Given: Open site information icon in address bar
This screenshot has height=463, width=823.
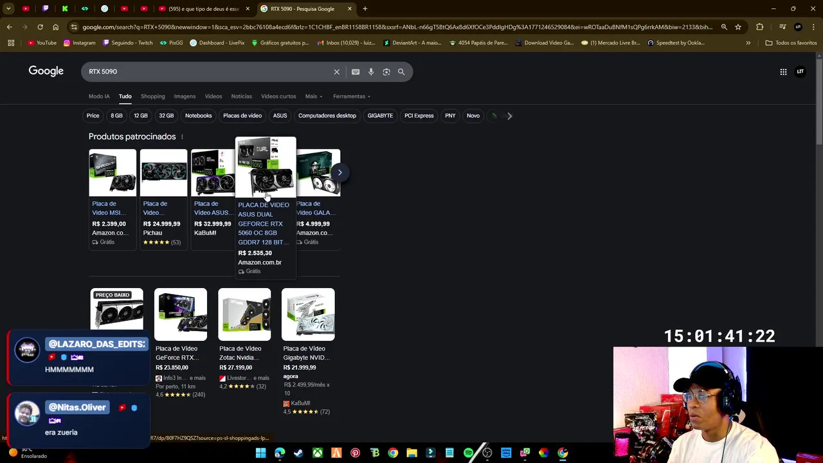Looking at the screenshot, I should (75, 27).
